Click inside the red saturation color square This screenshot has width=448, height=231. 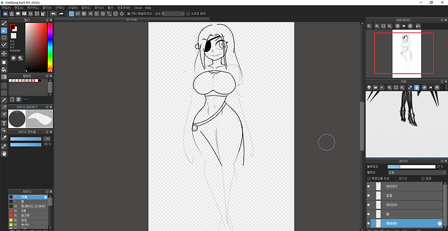tap(36, 47)
